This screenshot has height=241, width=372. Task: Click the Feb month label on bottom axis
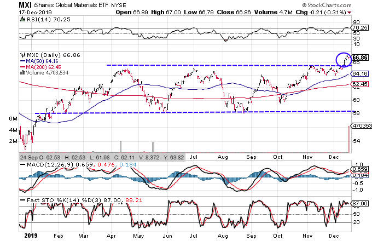59,236
